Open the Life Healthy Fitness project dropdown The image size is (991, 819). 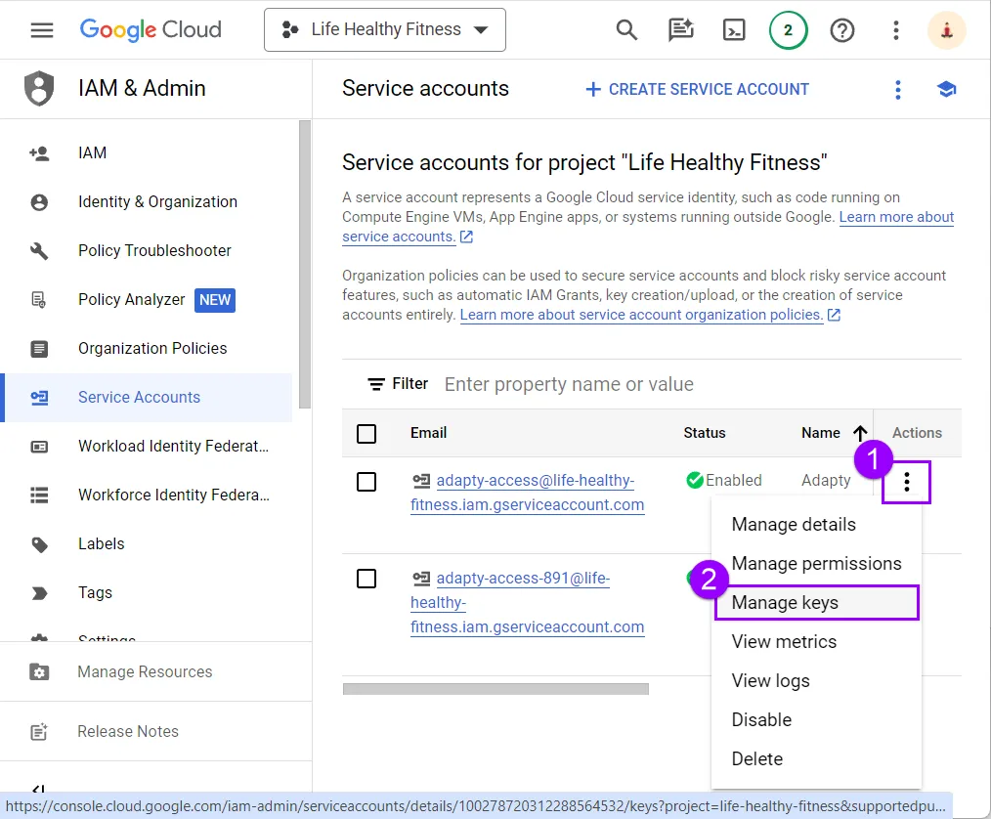pyautogui.click(x=385, y=30)
